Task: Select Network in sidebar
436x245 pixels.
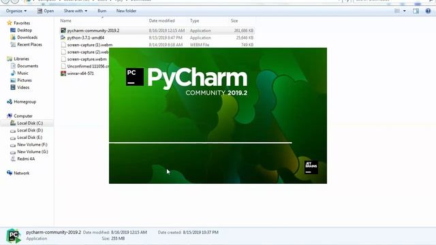Action: coord(21,173)
